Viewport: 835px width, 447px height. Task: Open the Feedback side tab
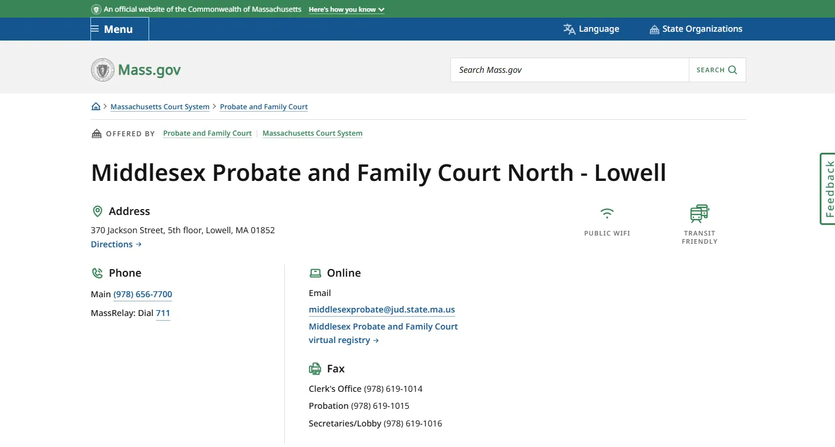pyautogui.click(x=828, y=189)
